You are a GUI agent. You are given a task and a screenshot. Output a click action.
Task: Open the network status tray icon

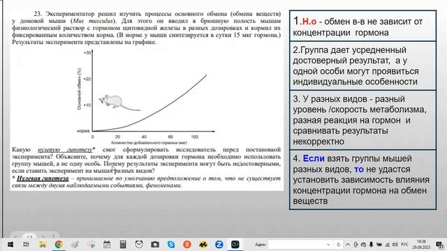(388, 245)
